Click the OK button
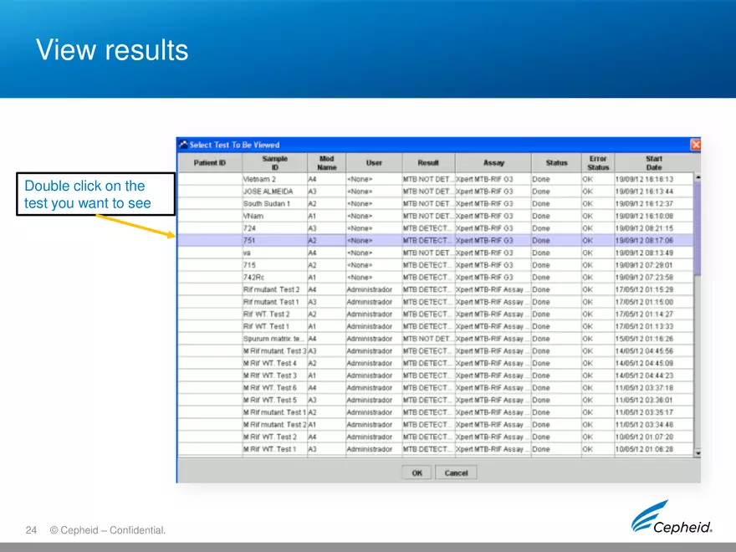 point(416,472)
